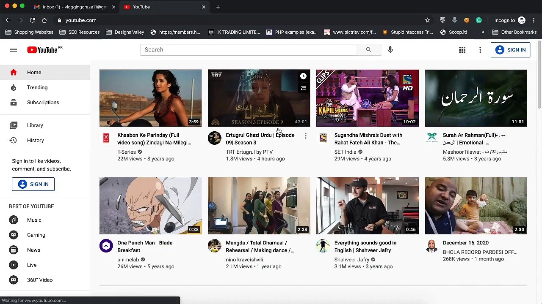Viewport: 542px width, 304px height.
Task: Switch to the Gmail Inbox tab
Action: click(75, 7)
